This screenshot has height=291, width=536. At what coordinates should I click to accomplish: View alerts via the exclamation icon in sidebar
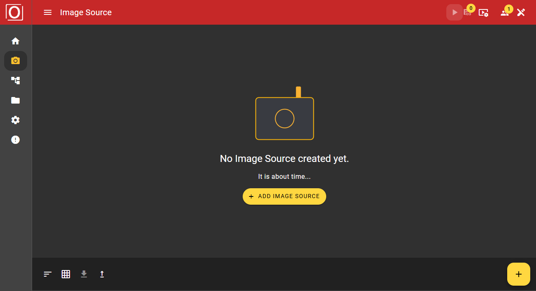(x=15, y=139)
